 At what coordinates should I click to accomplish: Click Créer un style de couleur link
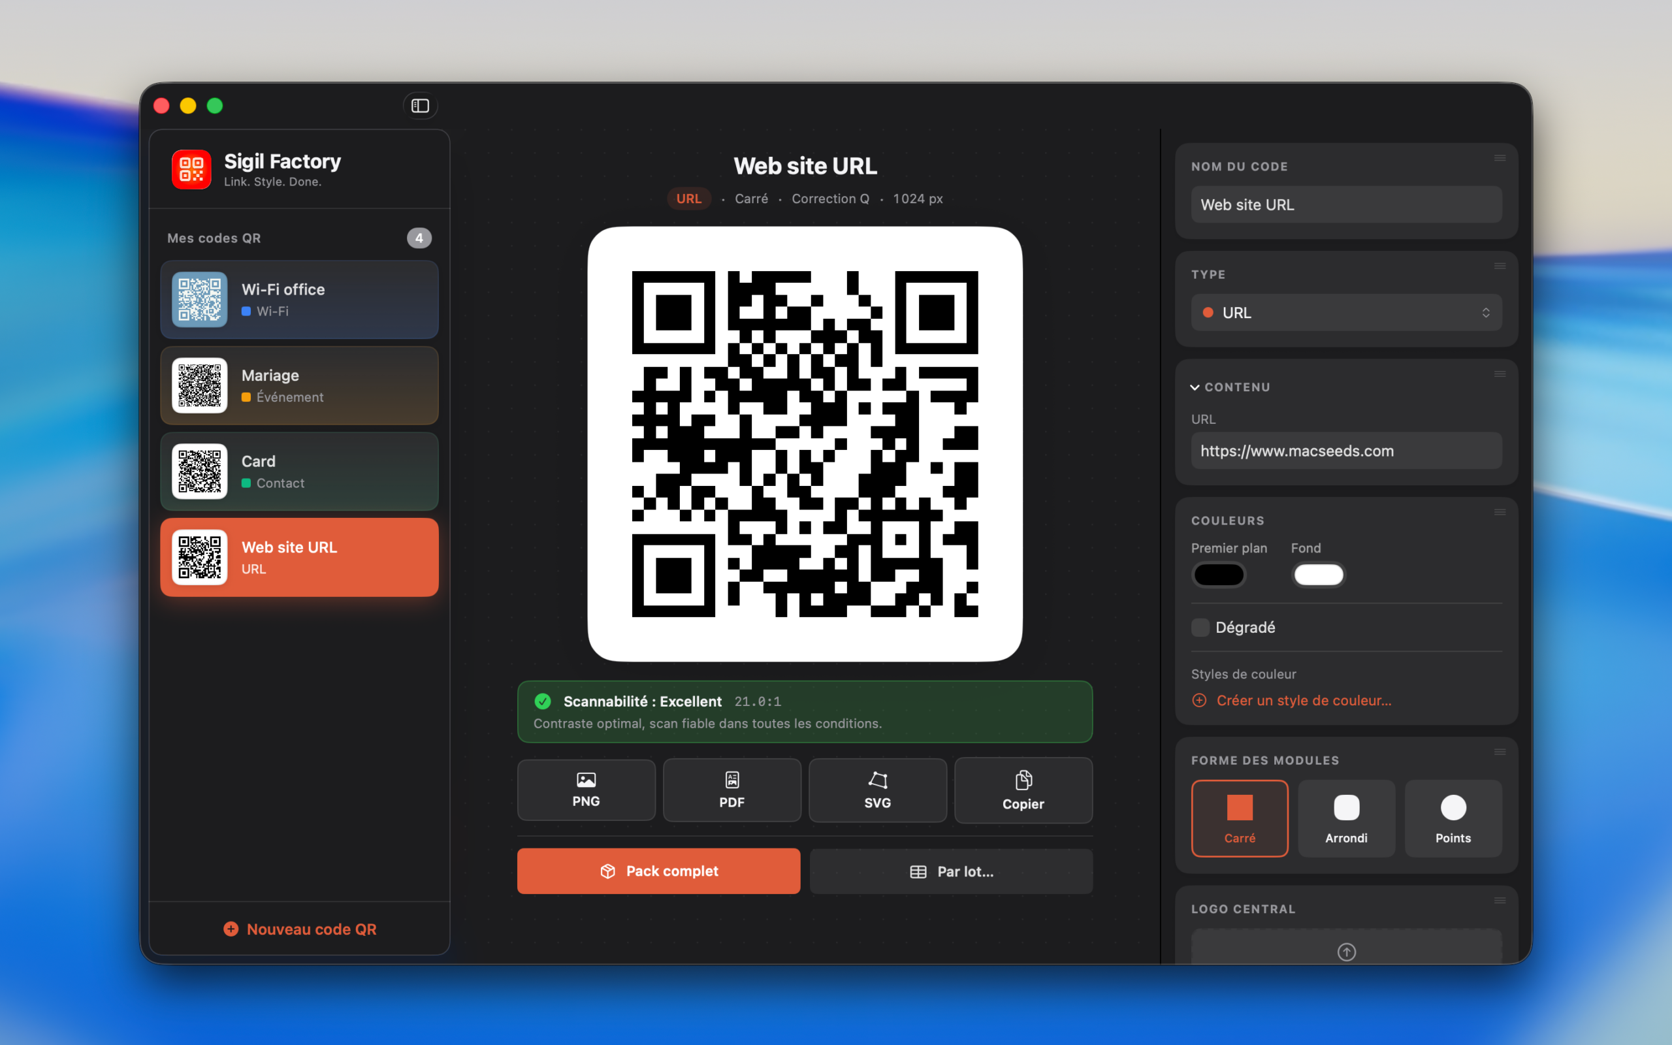[1304, 700]
